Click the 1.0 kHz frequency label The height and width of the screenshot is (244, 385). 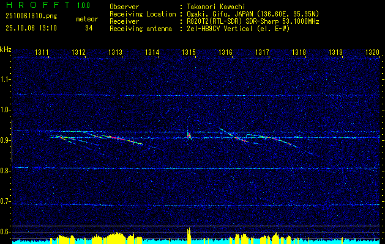tap(5, 110)
